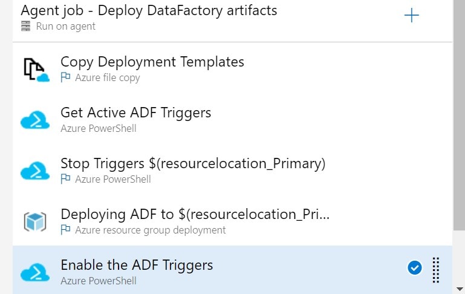
Task: Open the Get Active ADF Triggers task
Action: [136, 113]
